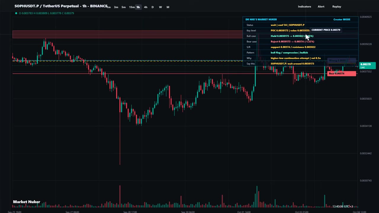The height and width of the screenshot is (213, 379).
Task: Click the Creator MODE label
Action: (x=342, y=20)
